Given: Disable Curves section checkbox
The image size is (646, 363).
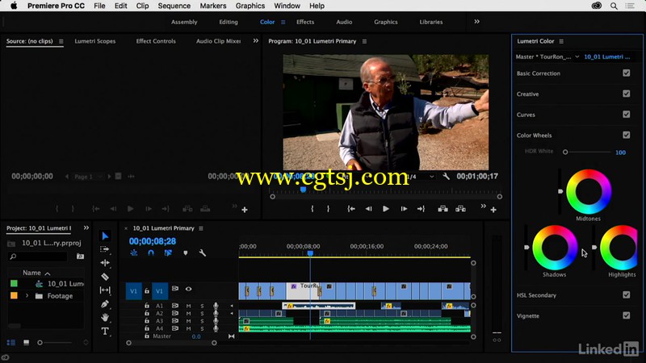Looking at the screenshot, I should pyautogui.click(x=627, y=114).
